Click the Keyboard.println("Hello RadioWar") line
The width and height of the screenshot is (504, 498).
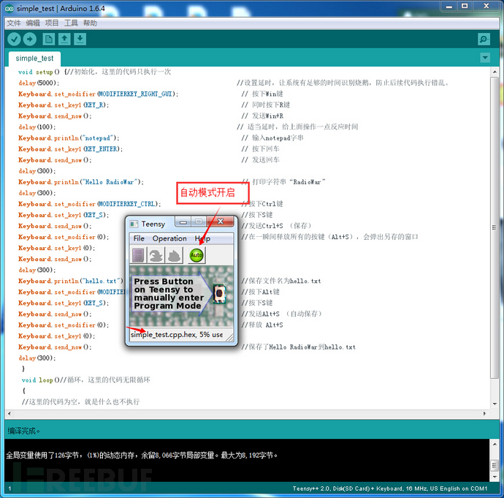coord(81,182)
